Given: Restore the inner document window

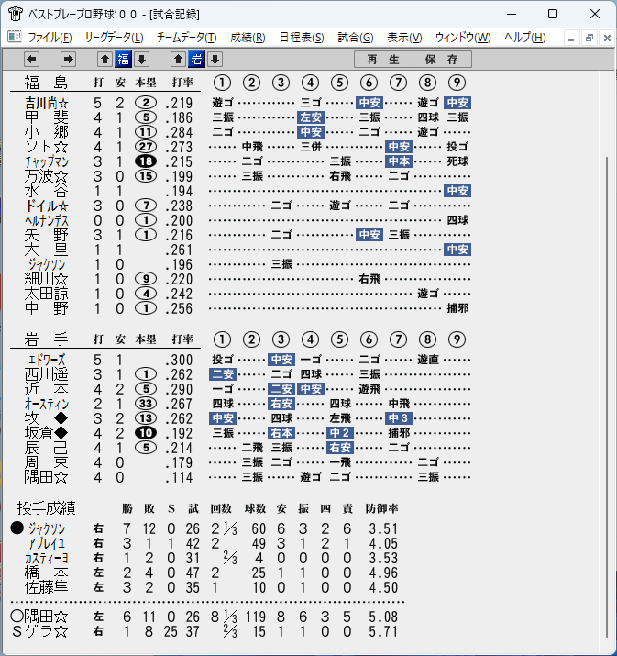Looking at the screenshot, I should point(589,38).
